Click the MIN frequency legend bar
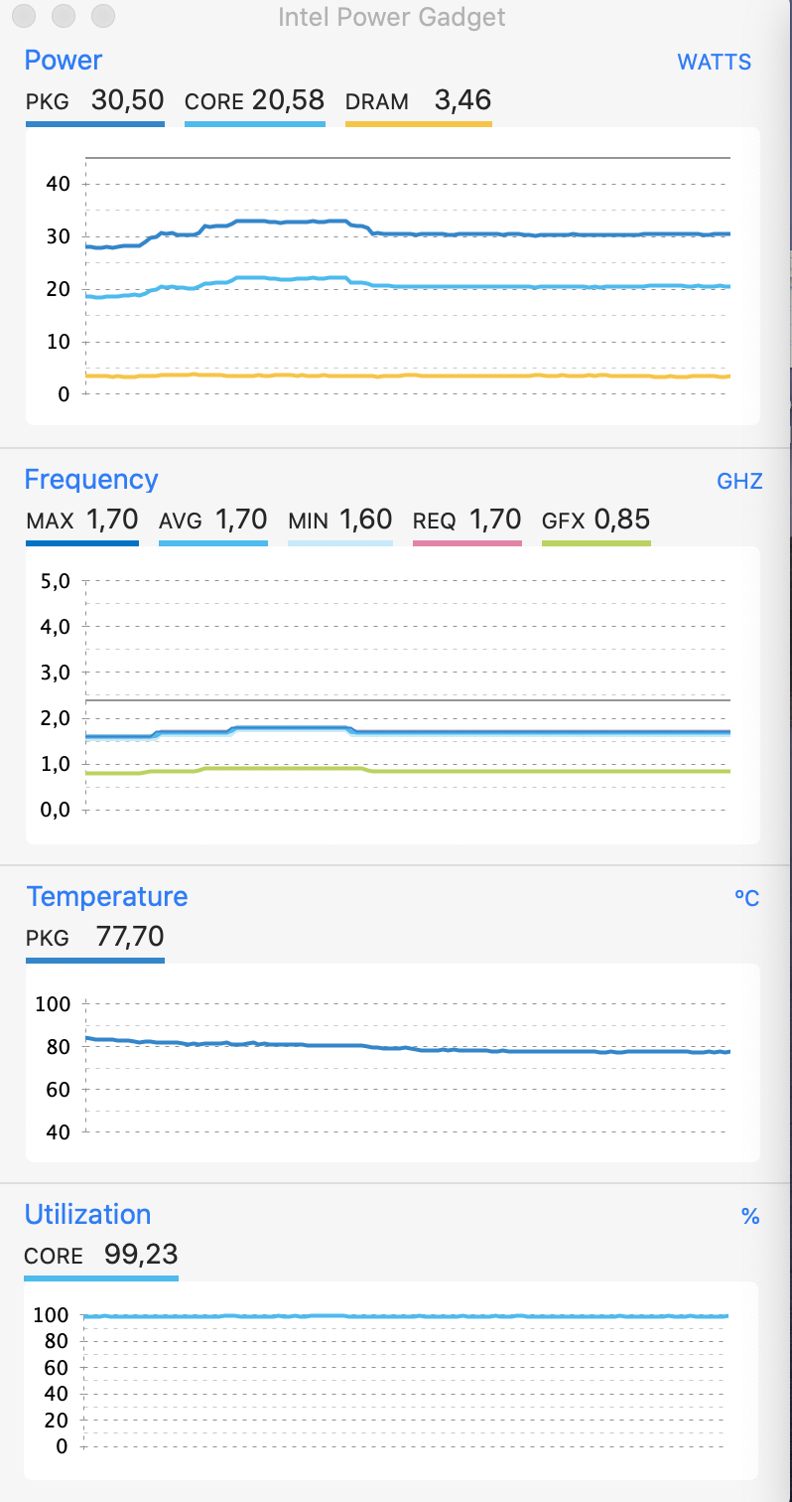The image size is (792, 1502). tap(339, 543)
